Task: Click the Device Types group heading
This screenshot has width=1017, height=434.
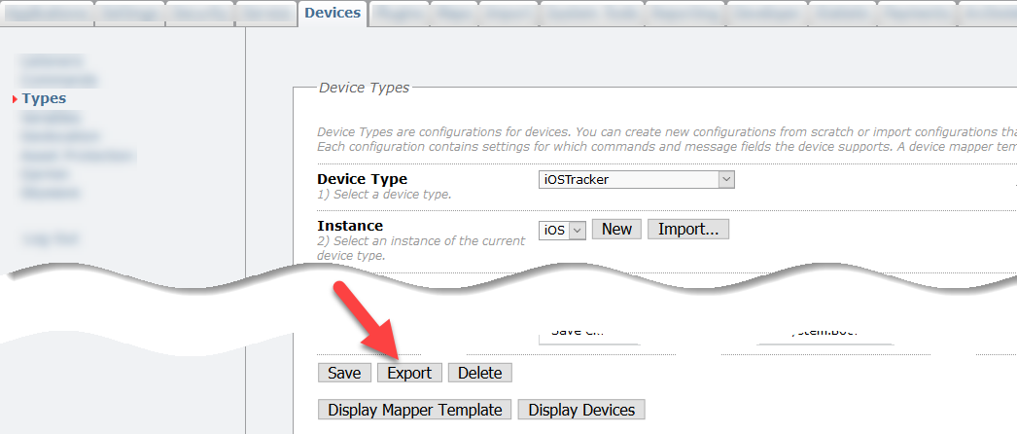Action: [364, 88]
